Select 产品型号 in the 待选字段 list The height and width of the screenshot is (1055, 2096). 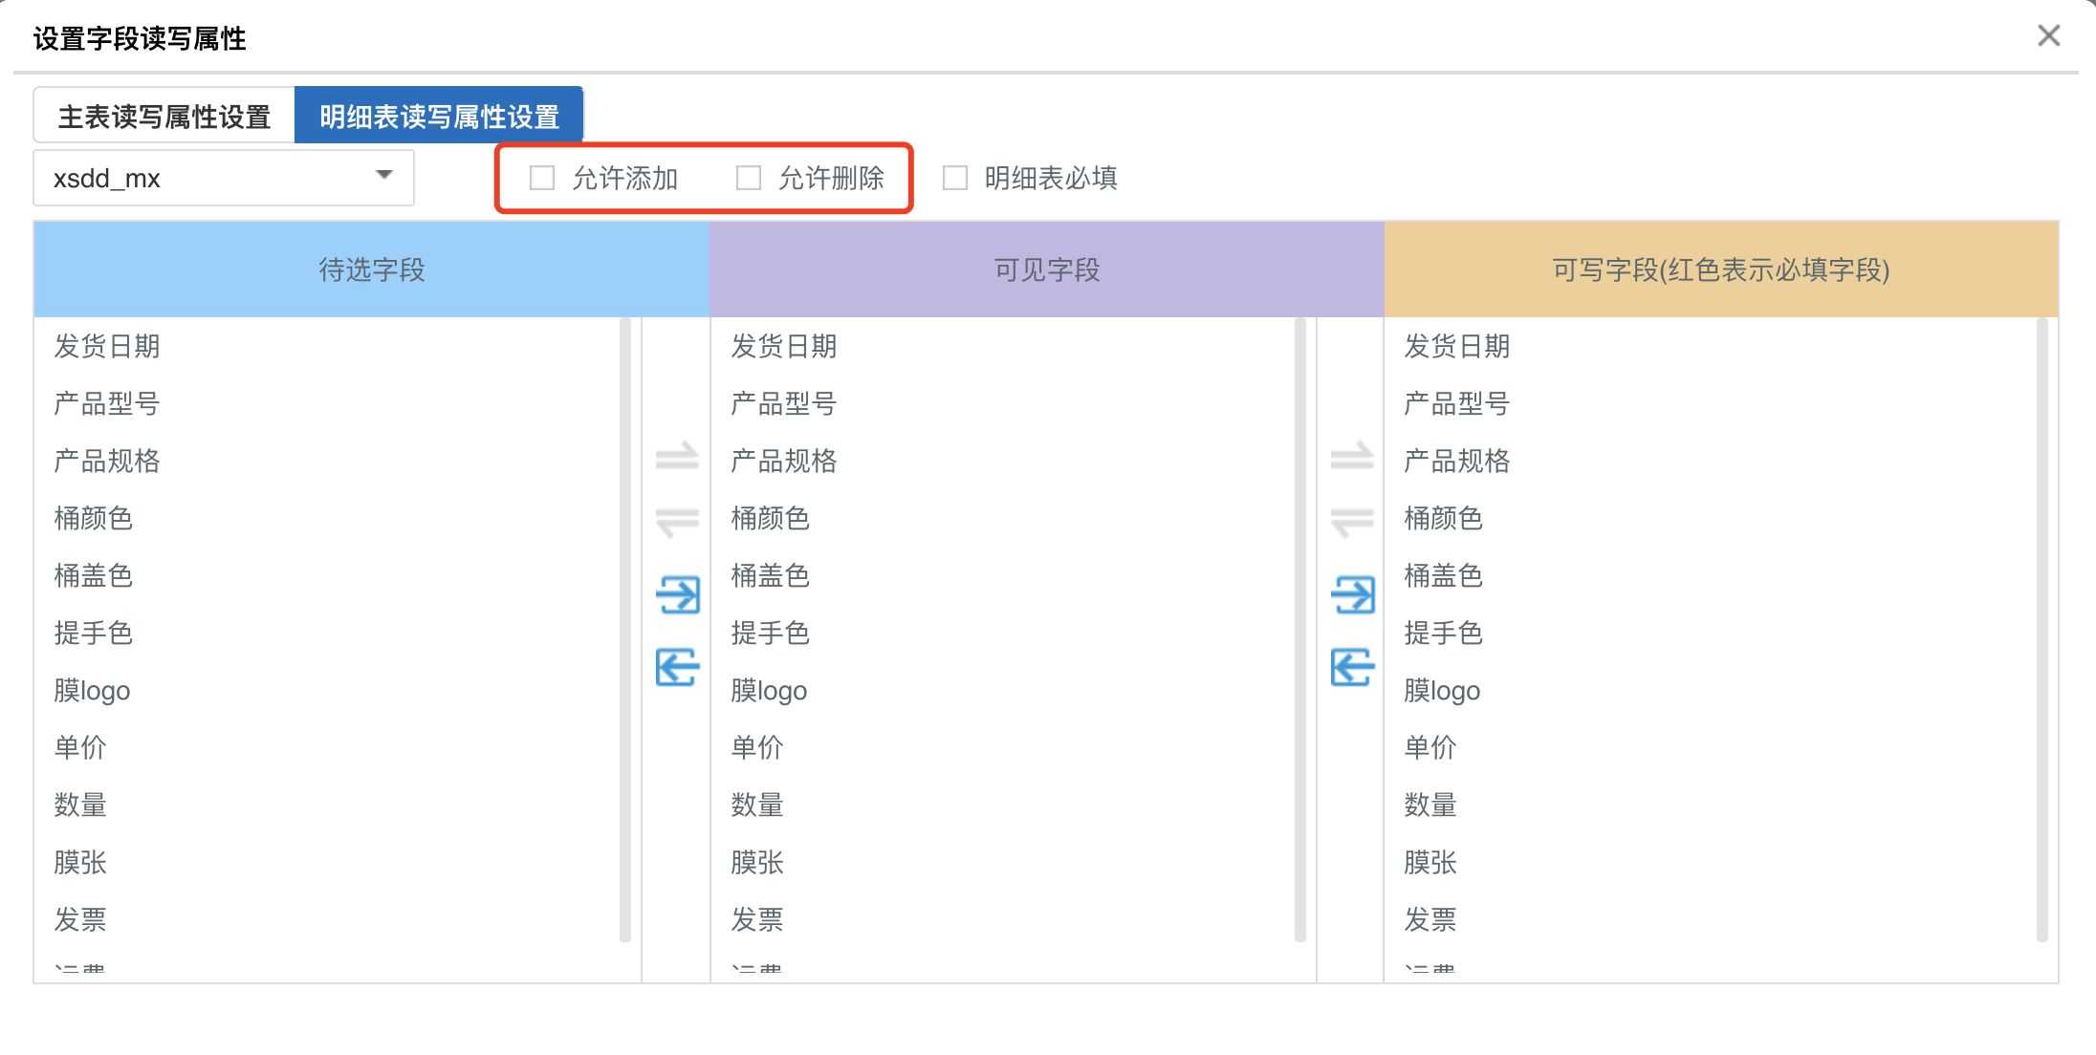coord(107,403)
